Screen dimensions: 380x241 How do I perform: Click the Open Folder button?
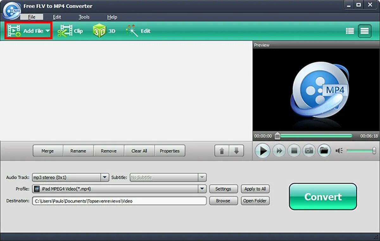(255, 201)
